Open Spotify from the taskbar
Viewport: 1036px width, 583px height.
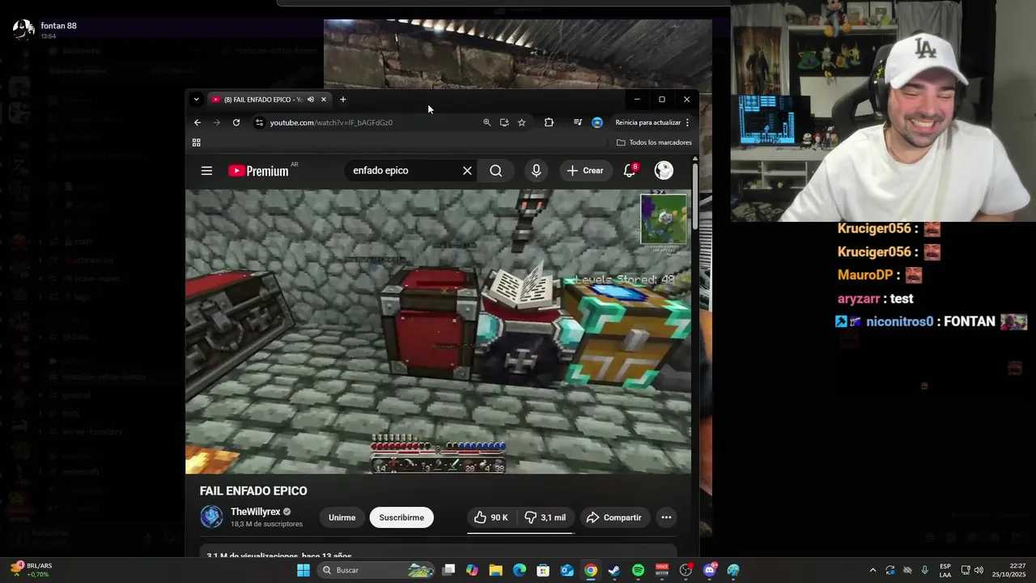pos(638,570)
